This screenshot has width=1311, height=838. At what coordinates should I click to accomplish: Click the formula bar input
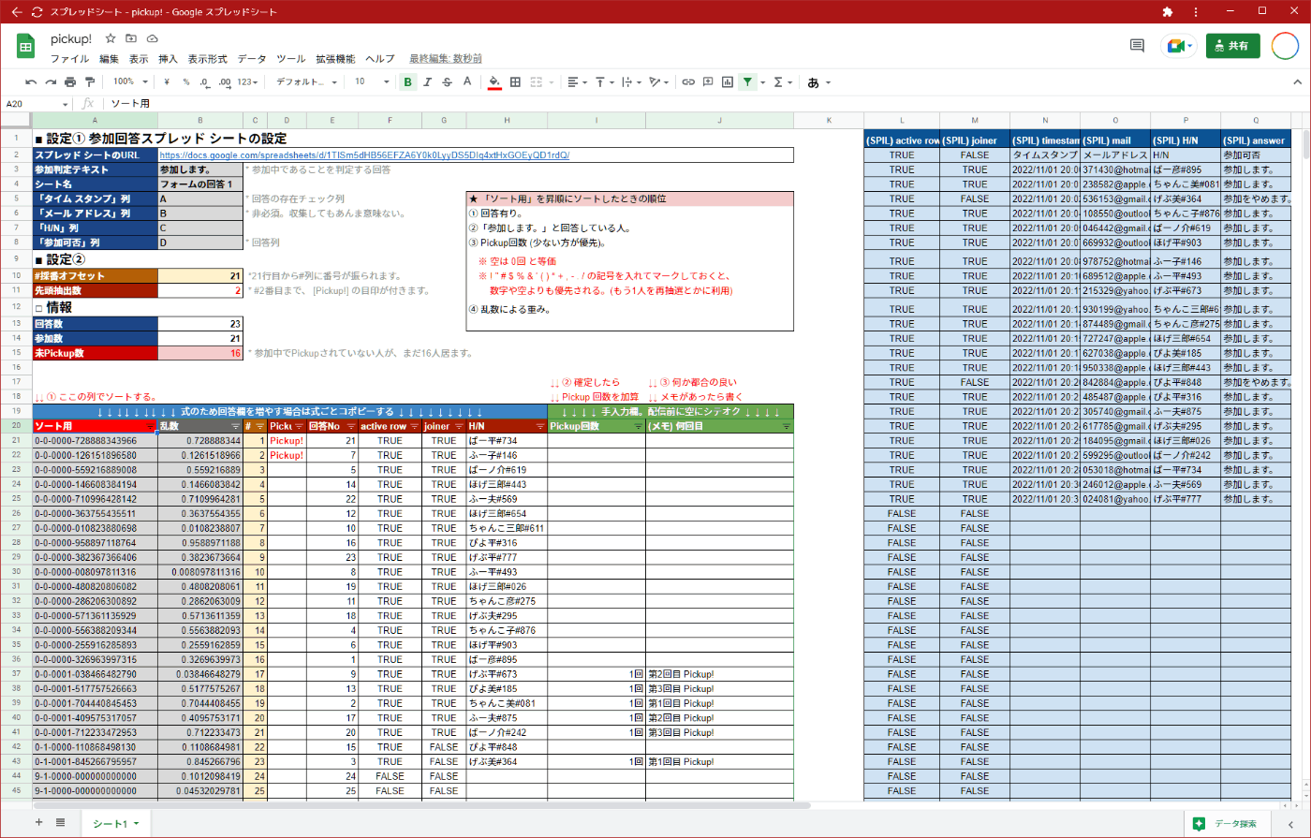pyautogui.click(x=702, y=104)
